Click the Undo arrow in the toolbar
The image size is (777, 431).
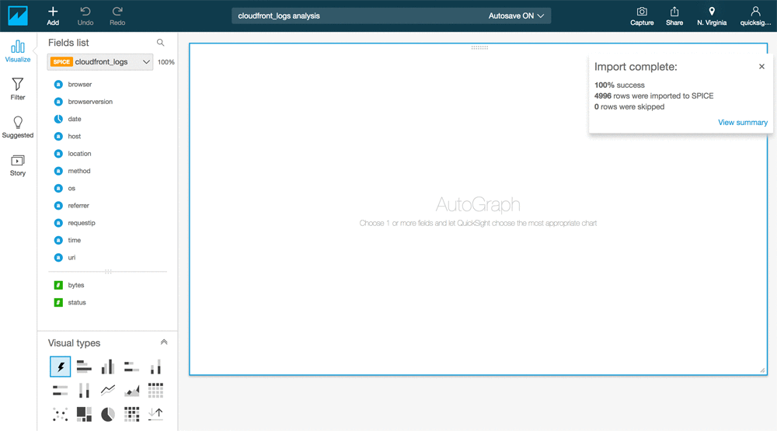[85, 16]
